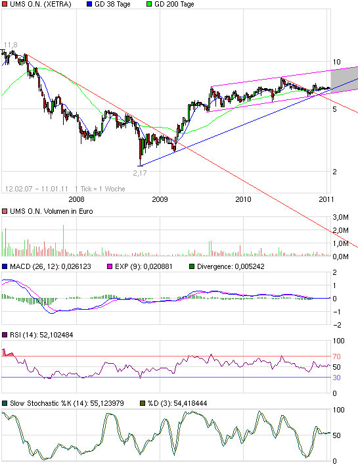Click the UMS O.N. Volumen legend swatch

pyautogui.click(x=5, y=211)
